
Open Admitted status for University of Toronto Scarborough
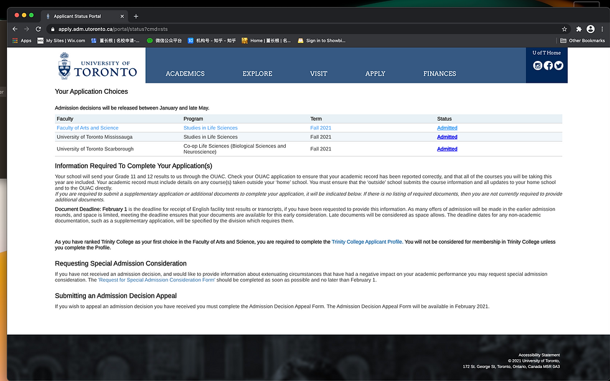(x=447, y=149)
